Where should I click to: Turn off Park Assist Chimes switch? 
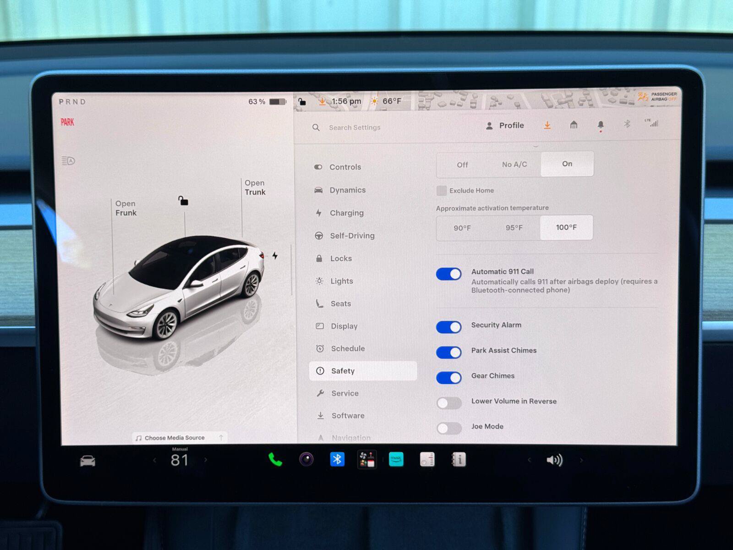coord(449,352)
